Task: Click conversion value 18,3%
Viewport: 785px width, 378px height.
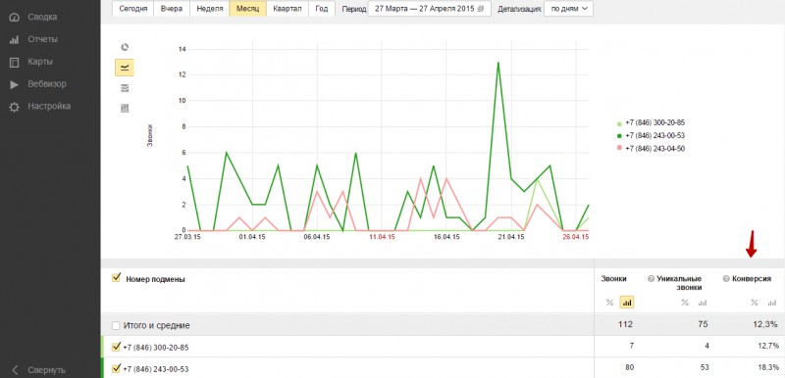Action: pos(768,368)
